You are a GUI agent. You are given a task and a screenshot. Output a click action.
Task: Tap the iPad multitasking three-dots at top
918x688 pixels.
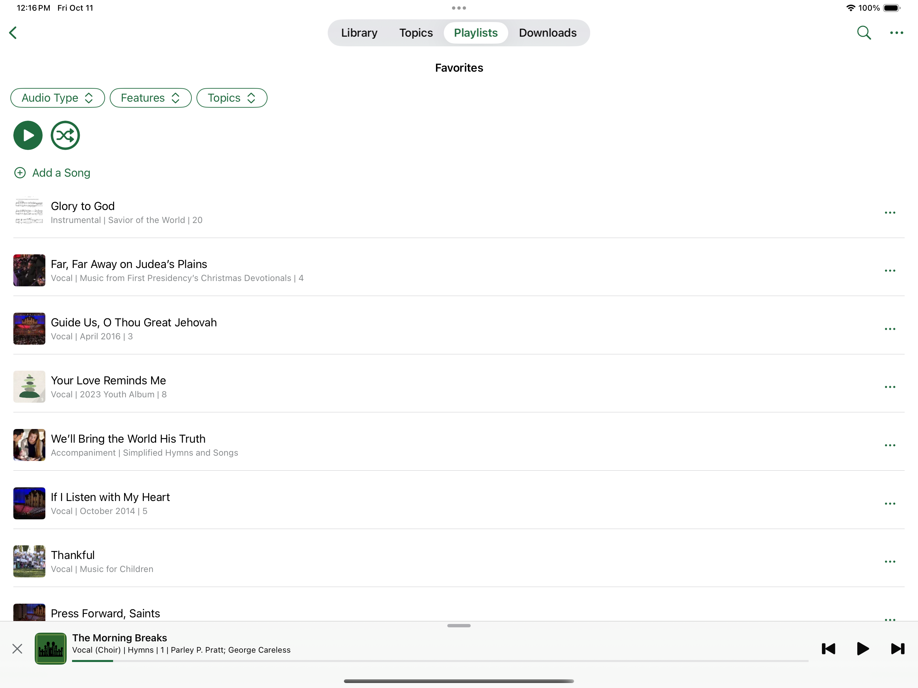pyautogui.click(x=459, y=8)
